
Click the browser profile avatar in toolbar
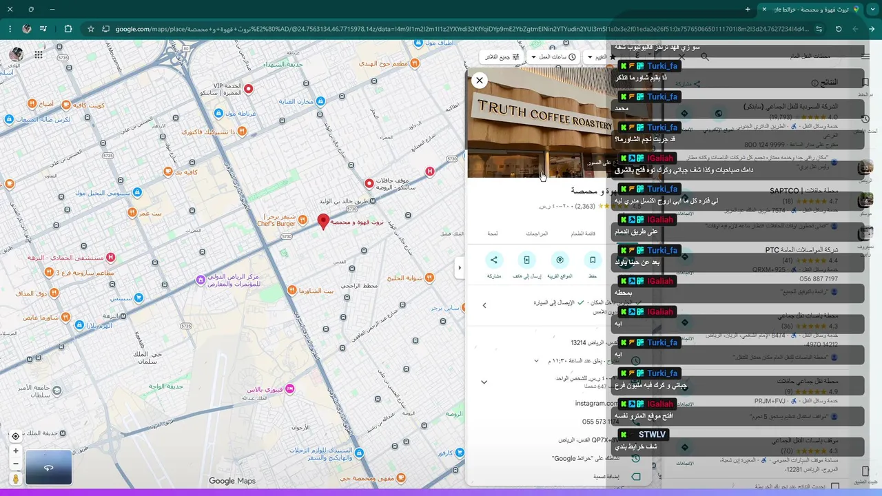point(26,29)
